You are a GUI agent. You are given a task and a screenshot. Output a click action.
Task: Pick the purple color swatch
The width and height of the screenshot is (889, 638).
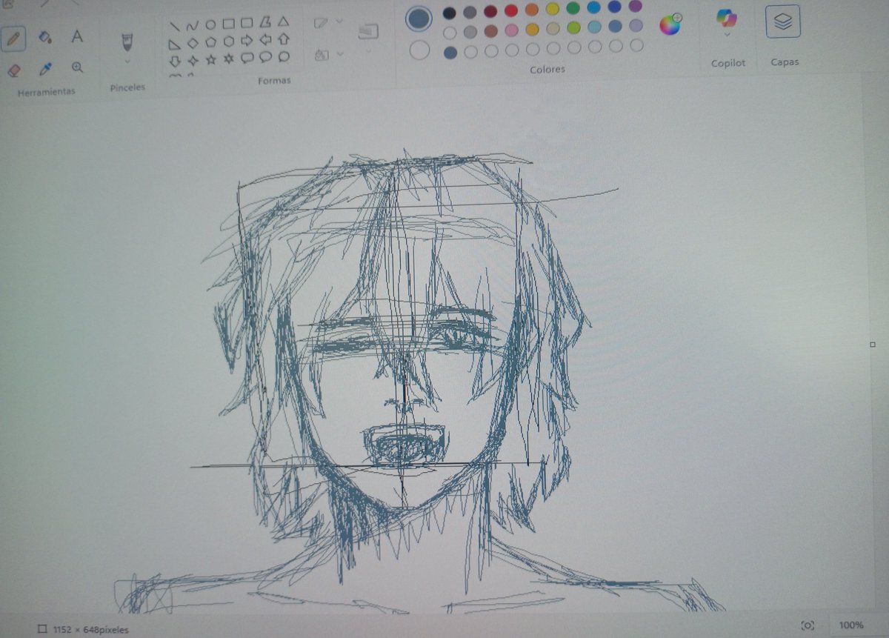pos(636,6)
